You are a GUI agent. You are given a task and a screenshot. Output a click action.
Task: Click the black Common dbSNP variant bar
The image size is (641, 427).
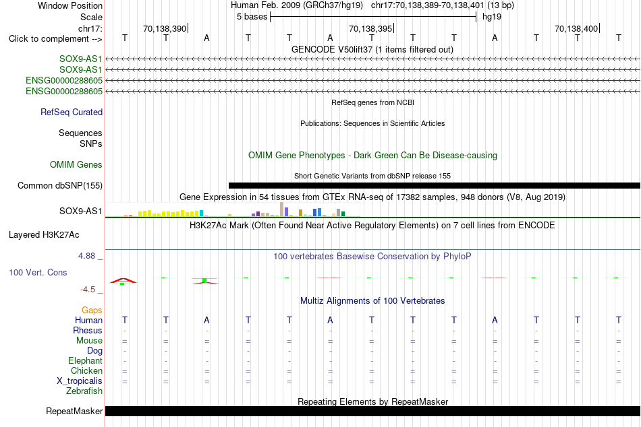point(434,185)
